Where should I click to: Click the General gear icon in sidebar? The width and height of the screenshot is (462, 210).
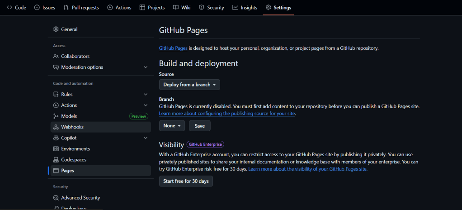[56, 29]
